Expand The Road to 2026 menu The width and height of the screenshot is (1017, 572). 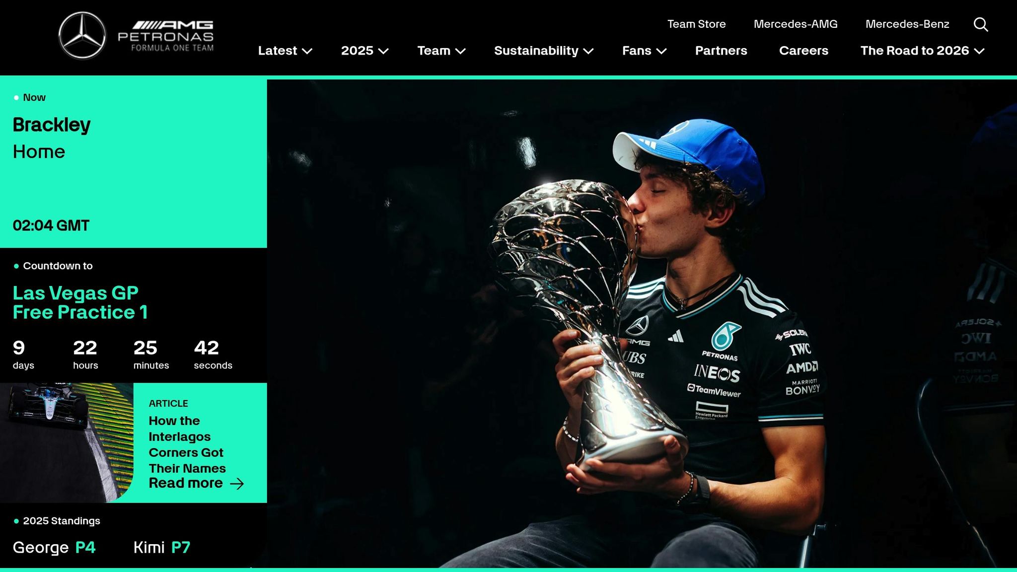coord(922,51)
